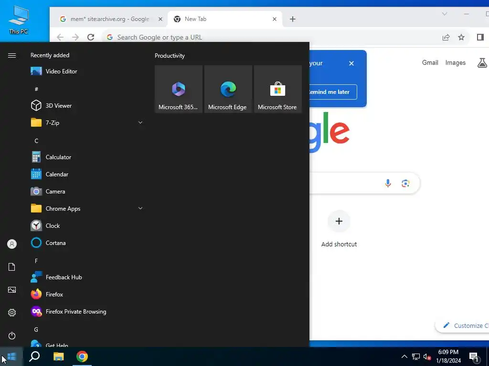
Task: Click Productivity group title
Action: coord(170,56)
